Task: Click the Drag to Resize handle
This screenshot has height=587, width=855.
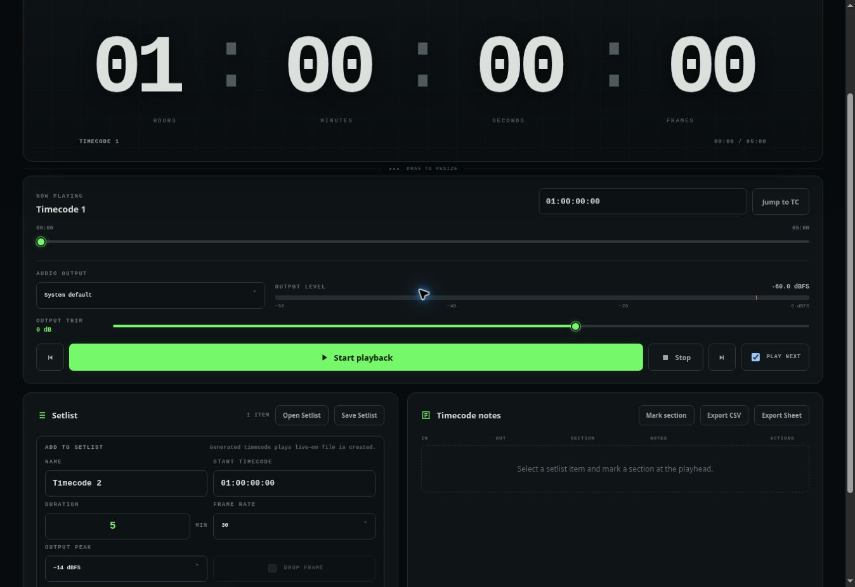Action: (x=423, y=169)
